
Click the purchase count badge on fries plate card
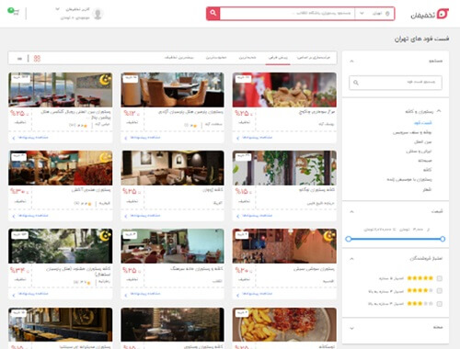click(x=241, y=313)
